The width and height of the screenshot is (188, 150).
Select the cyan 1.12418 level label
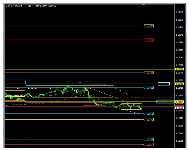(x=149, y=88)
